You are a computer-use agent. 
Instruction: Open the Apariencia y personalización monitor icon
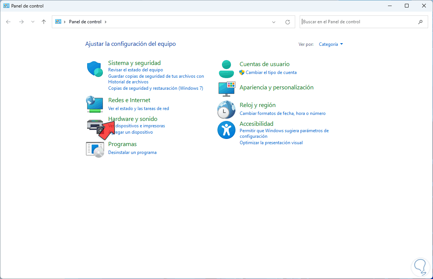point(226,89)
